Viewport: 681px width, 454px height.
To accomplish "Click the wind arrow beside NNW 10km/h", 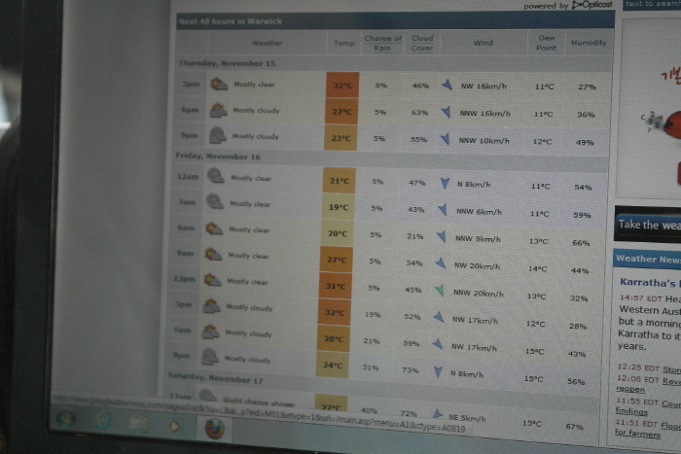I will 445,139.
